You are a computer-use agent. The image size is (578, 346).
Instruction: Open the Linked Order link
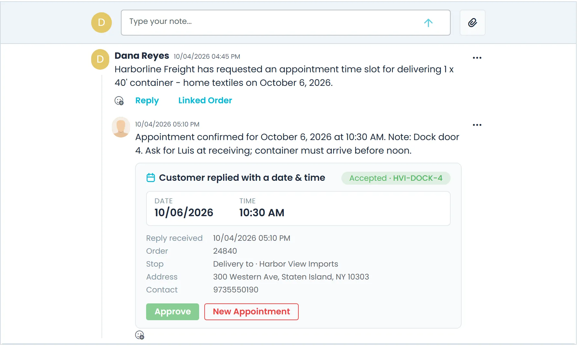click(205, 100)
